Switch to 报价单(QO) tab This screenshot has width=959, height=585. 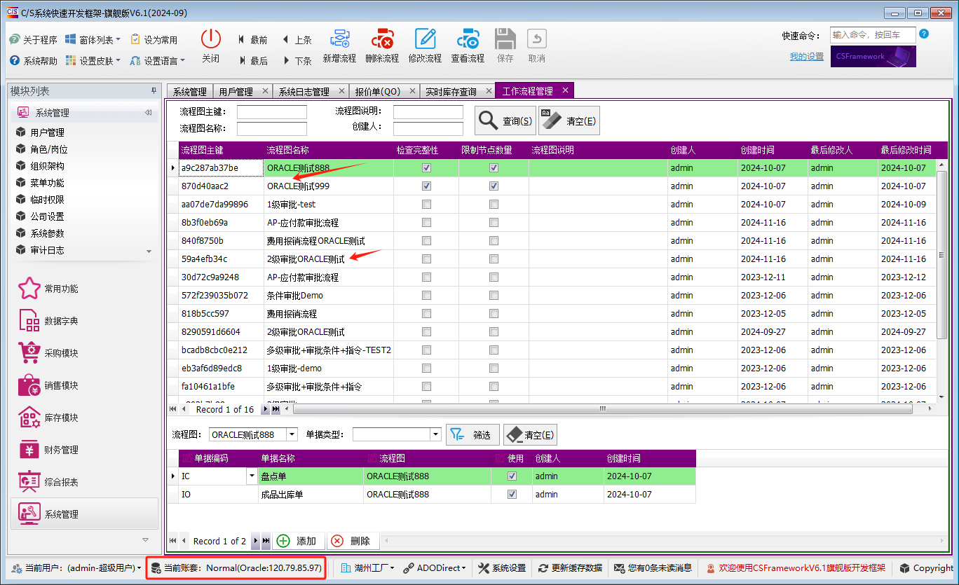(377, 92)
